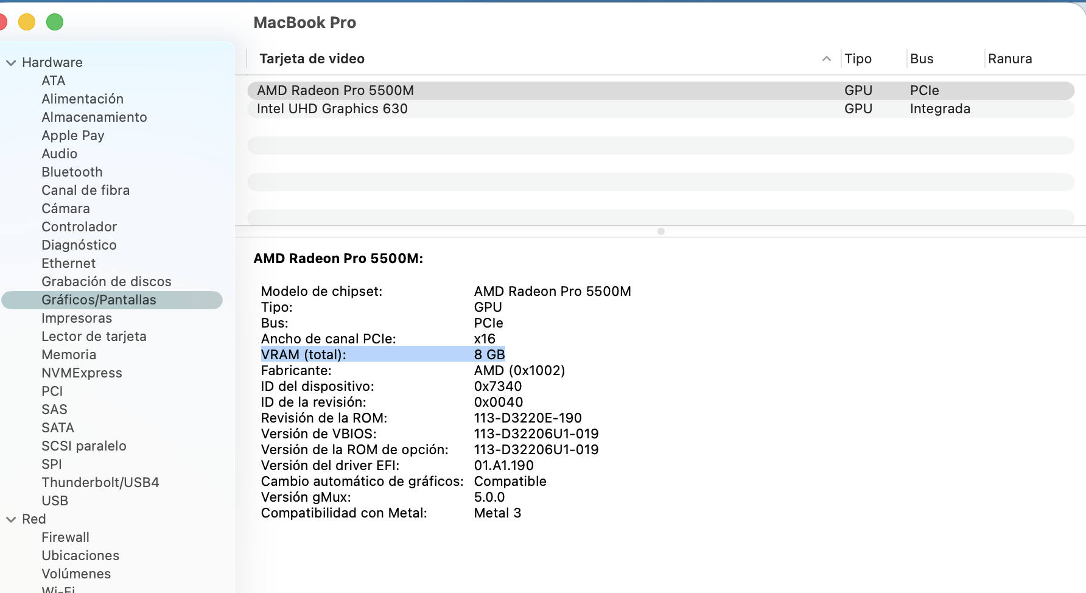Image resolution: width=1086 pixels, height=593 pixels.
Task: Click the Versión de la ROM de opción label
Action: [x=354, y=449]
